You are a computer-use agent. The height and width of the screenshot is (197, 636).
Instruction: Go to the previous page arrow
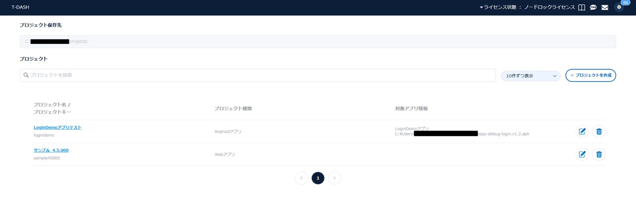301,178
